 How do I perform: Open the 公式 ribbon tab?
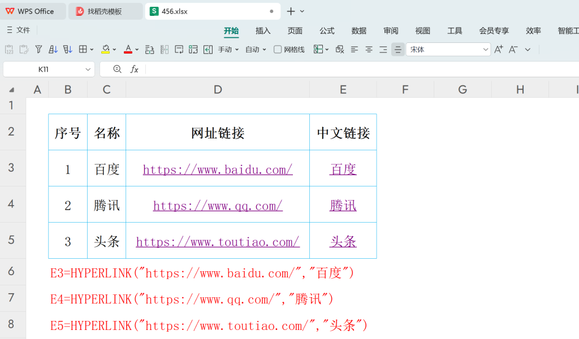click(327, 31)
